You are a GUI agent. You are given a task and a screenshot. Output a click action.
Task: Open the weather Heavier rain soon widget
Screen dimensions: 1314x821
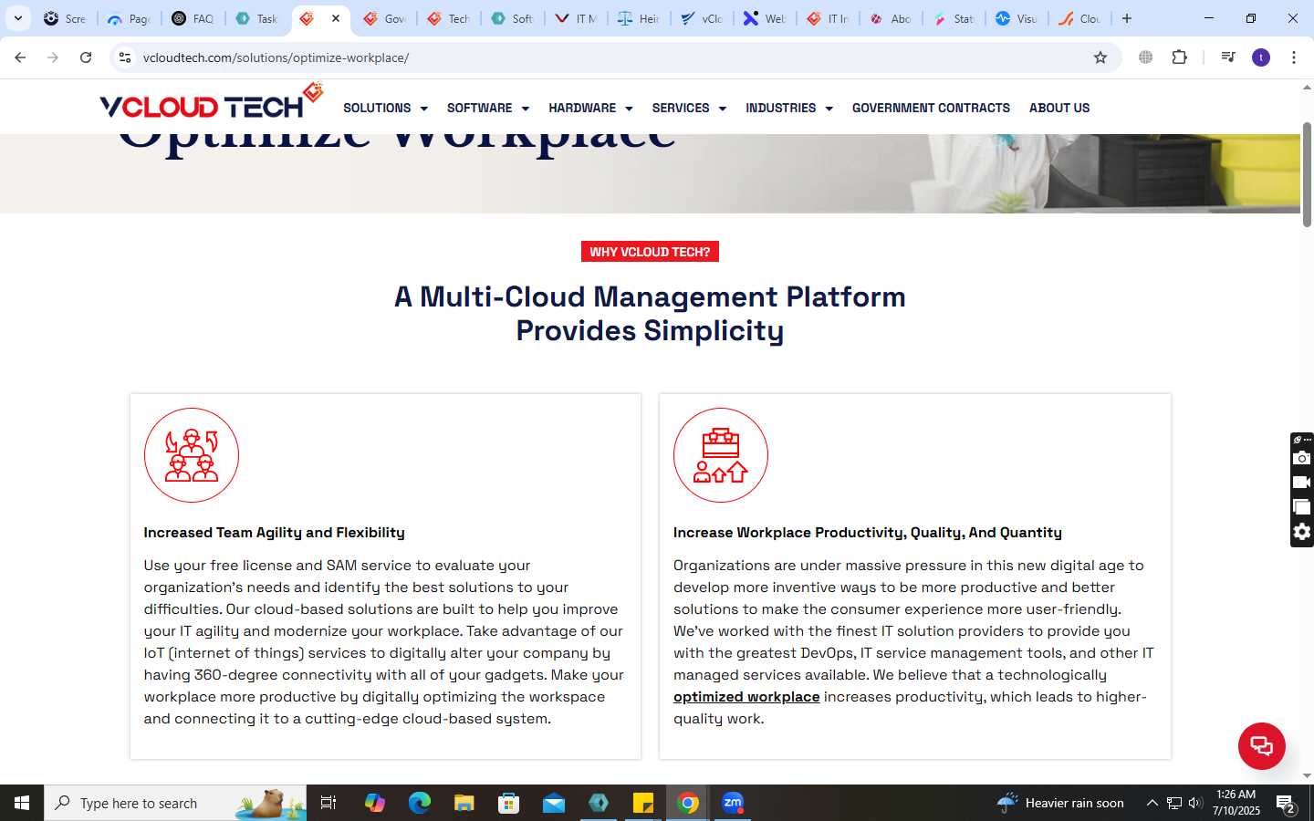(x=1060, y=803)
